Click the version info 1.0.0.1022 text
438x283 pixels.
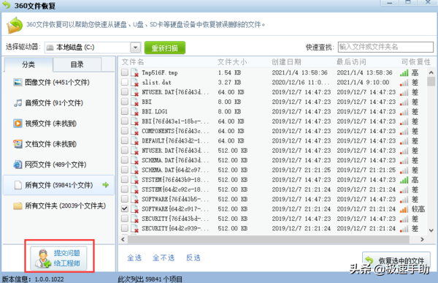coord(49,279)
